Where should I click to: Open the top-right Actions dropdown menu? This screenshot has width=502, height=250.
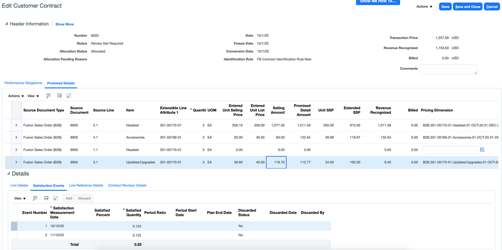click(x=424, y=6)
